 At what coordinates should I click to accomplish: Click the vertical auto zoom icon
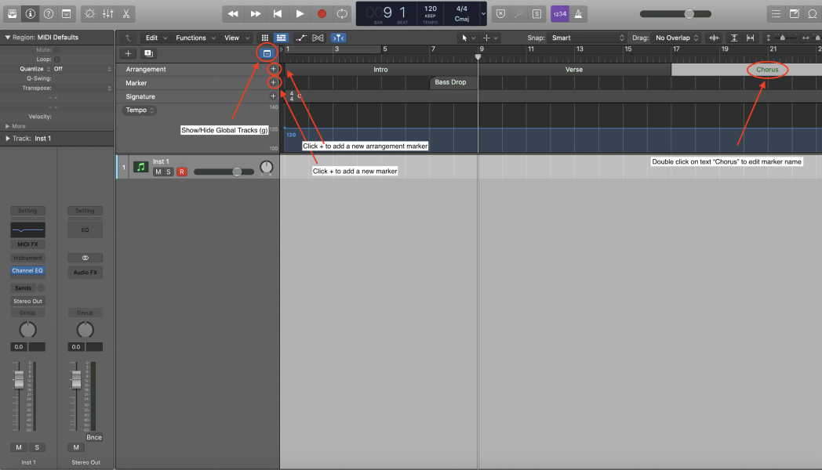point(734,38)
